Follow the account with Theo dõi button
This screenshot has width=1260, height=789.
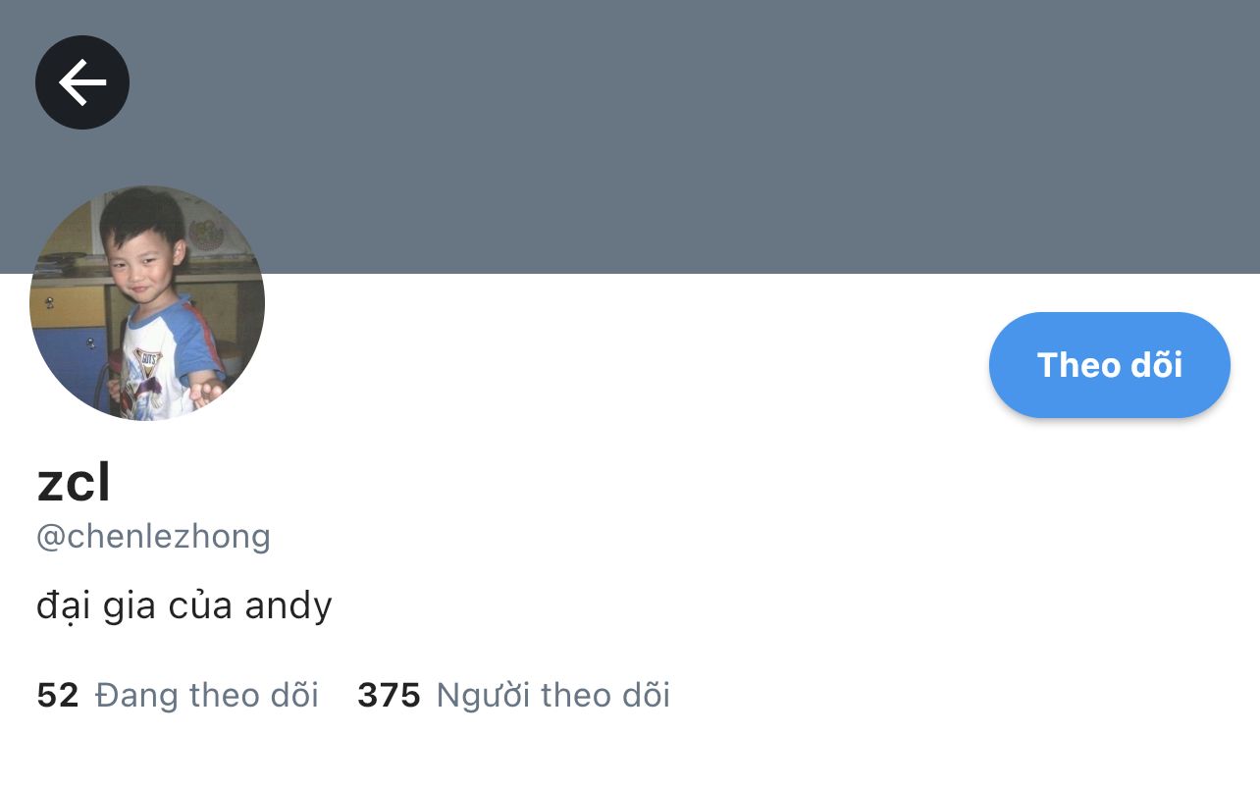[x=1109, y=365]
